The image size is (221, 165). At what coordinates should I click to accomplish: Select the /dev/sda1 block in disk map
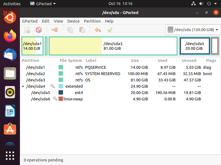point(32,46)
